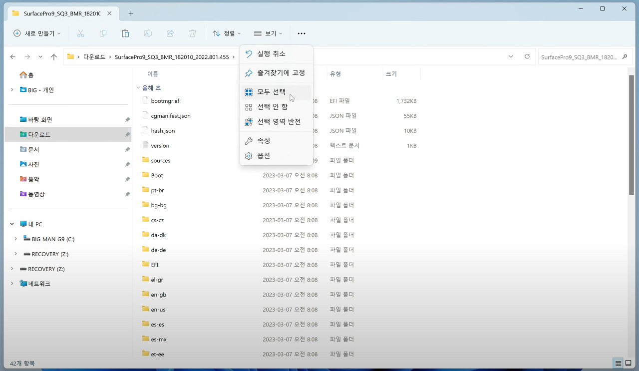Choose 선택 영역 반전 menu item
639x371 pixels.
(x=276, y=122)
